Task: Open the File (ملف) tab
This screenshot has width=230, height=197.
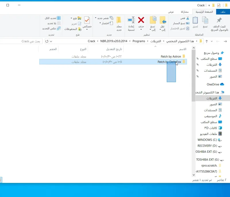Action: [x=223, y=12]
